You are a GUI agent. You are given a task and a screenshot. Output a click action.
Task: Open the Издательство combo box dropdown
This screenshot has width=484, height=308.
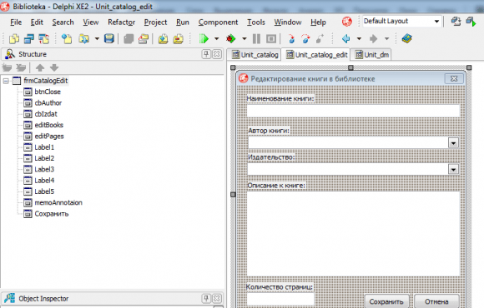[453, 170]
